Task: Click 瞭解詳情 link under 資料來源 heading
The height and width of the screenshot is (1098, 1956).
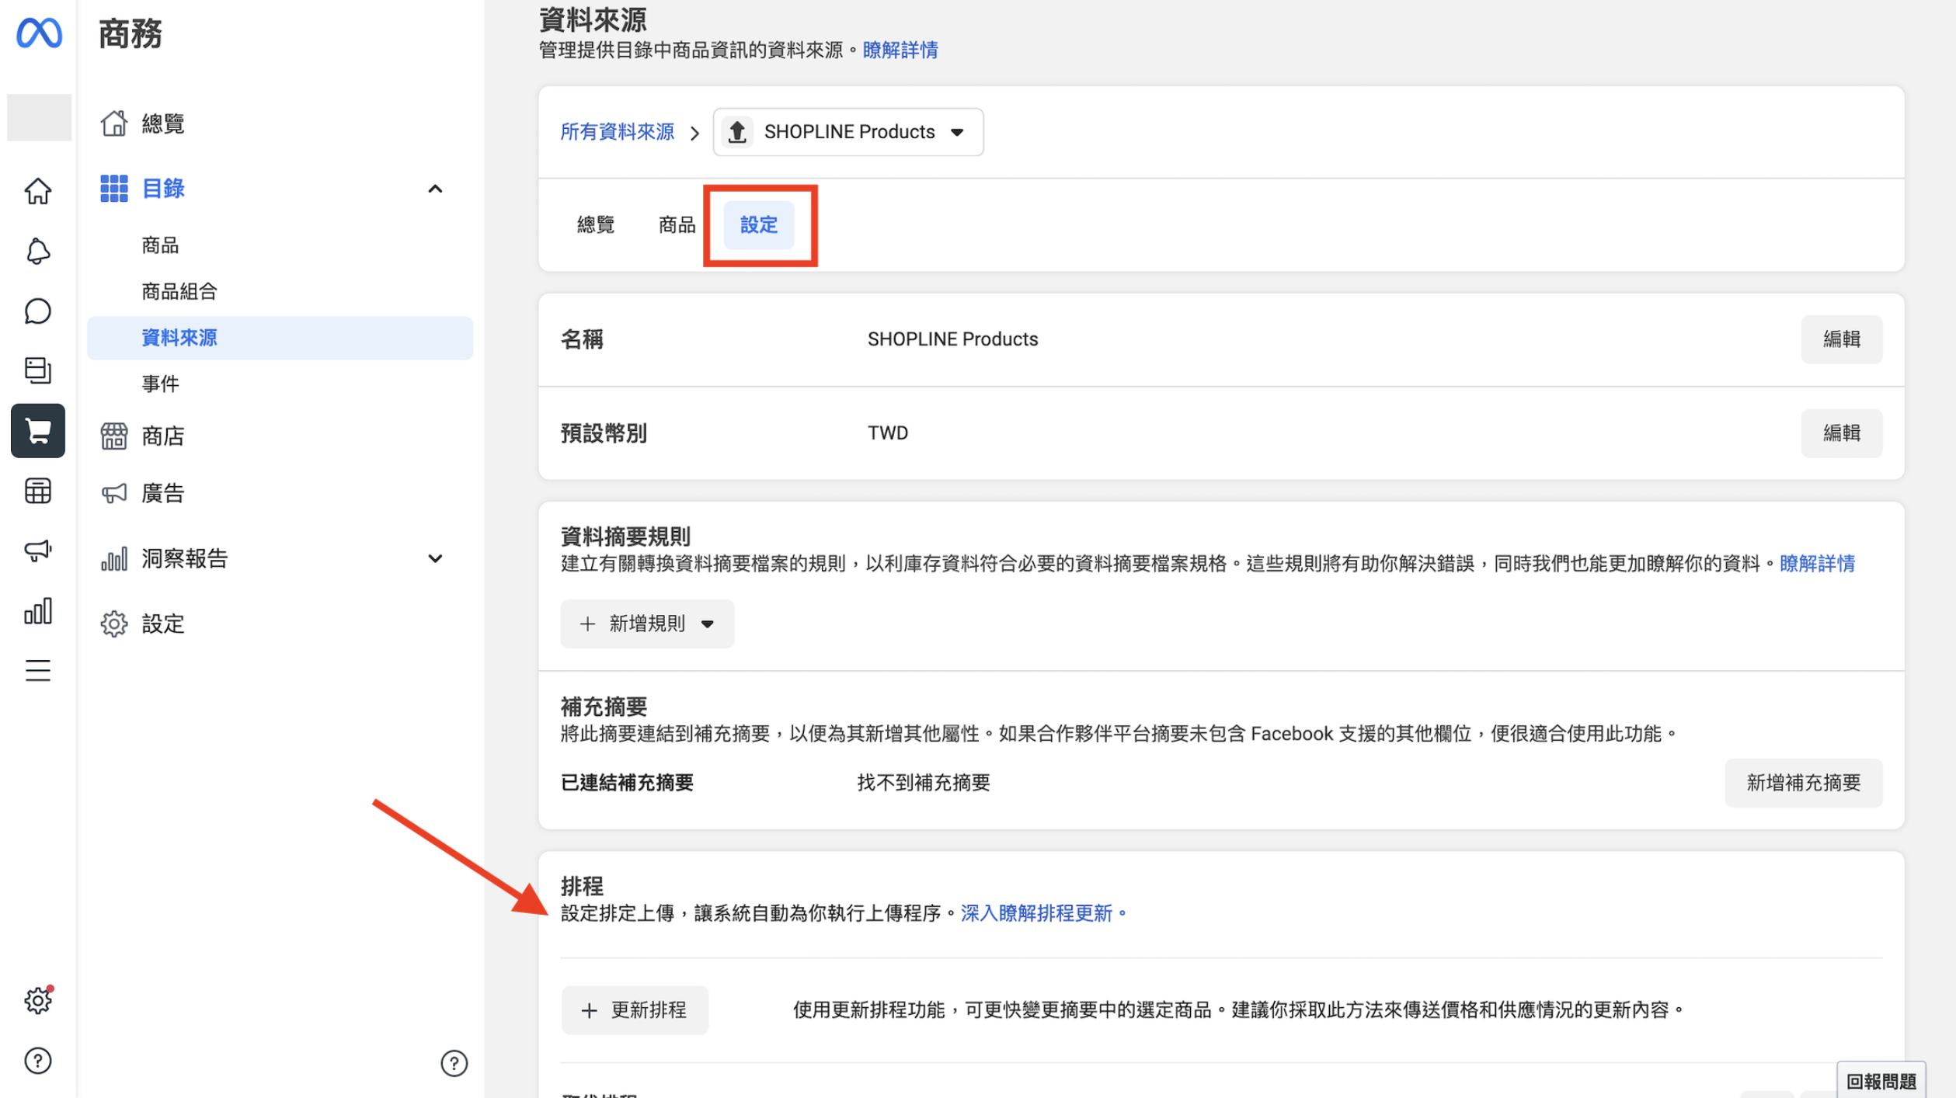Action: pyautogui.click(x=900, y=50)
